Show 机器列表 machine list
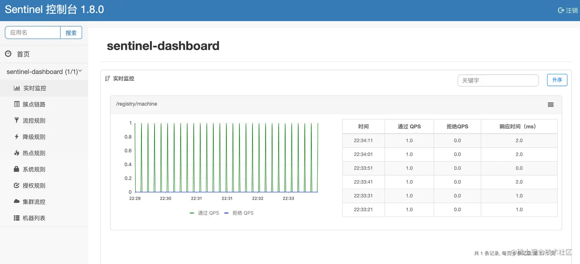This screenshot has width=580, height=264. pos(44,218)
